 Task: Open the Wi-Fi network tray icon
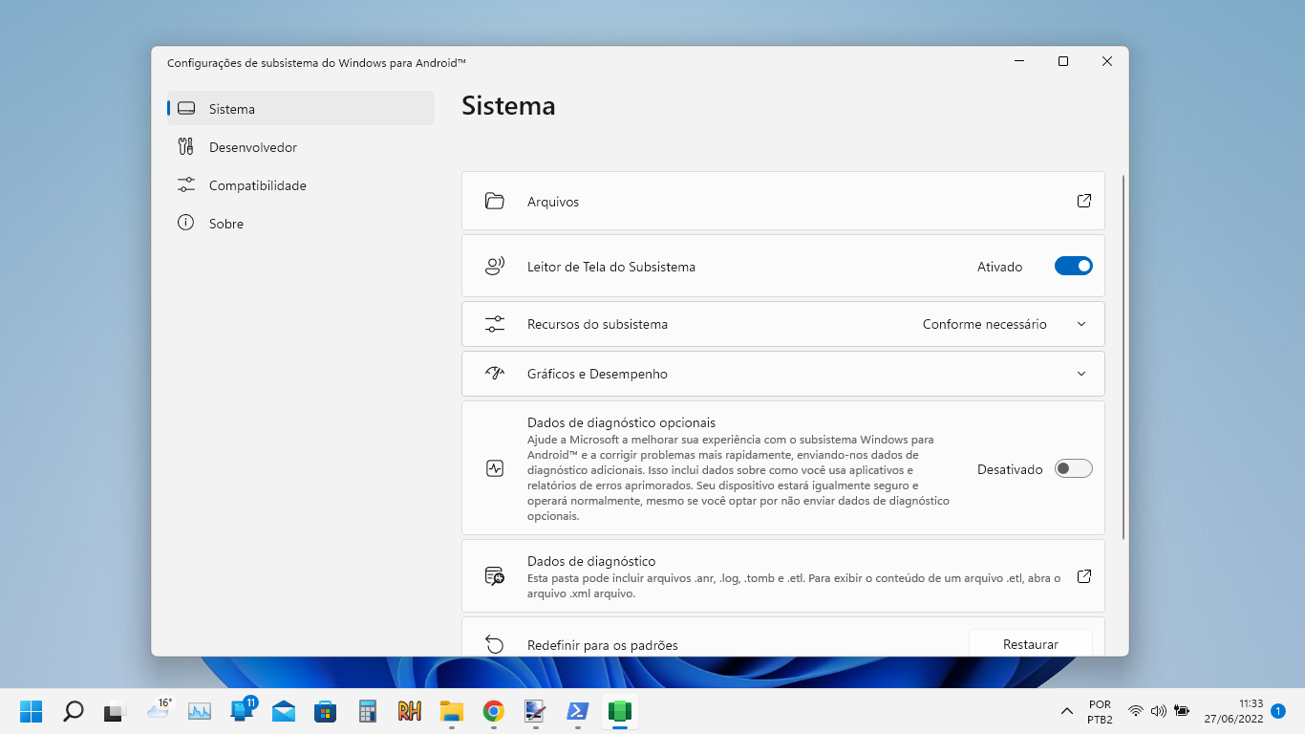click(1136, 711)
